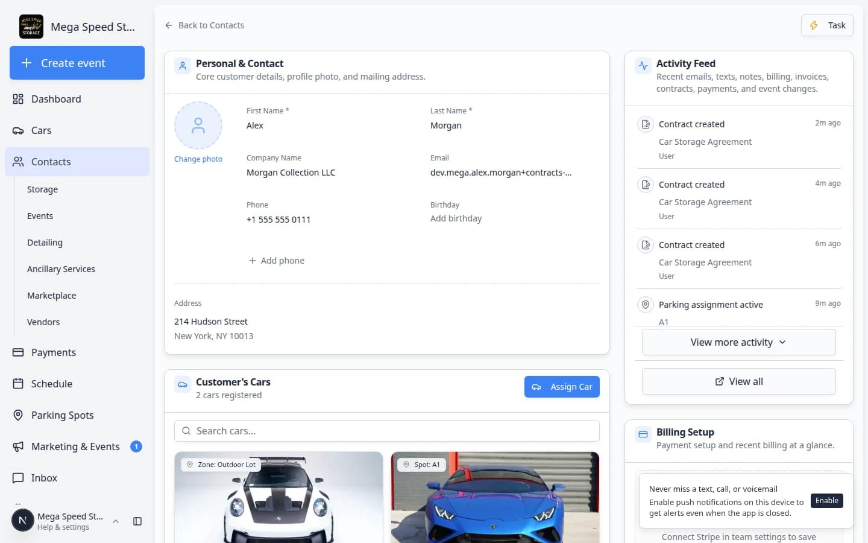Click Add birthday field
This screenshot has height=543, width=868.
[x=456, y=218]
